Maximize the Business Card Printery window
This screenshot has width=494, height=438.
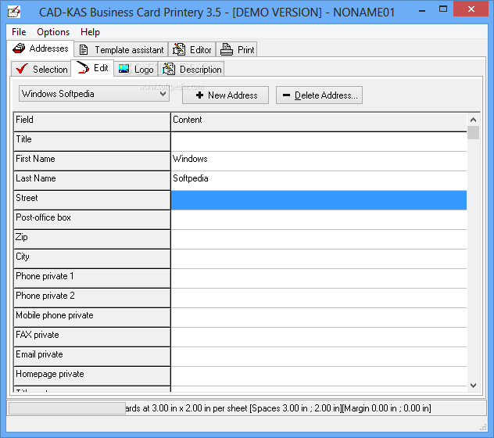tap(443, 9)
